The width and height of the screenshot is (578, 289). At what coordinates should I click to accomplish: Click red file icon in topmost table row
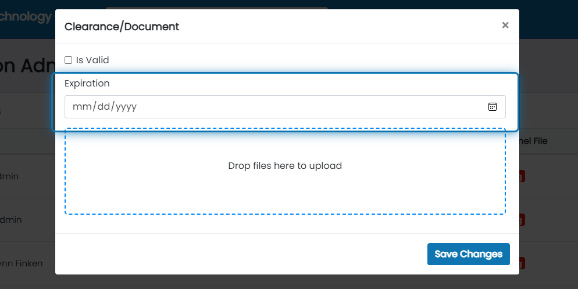(522, 176)
